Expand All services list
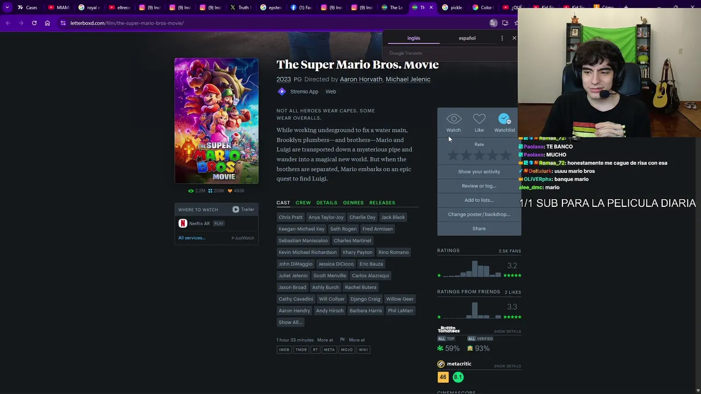701x394 pixels. 192,238
